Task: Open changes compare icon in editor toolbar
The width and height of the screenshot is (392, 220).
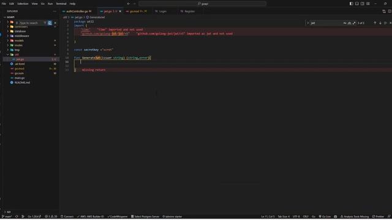Action: pos(384,11)
